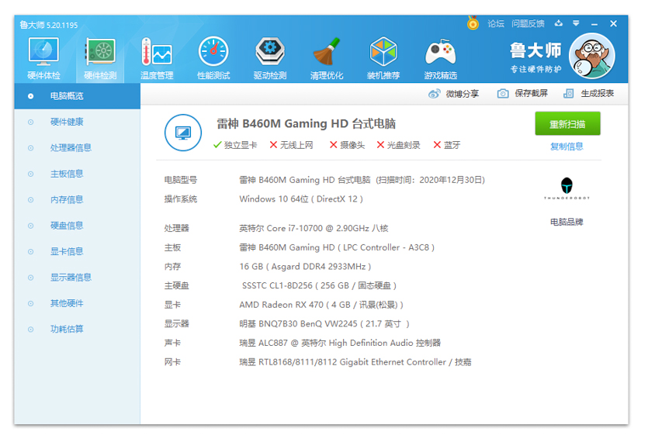Click the AMD Radeon RX 470 value

pyautogui.click(x=321, y=305)
